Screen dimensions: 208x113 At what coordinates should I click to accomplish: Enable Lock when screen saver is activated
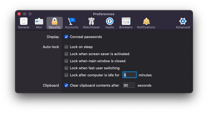tap(66, 54)
